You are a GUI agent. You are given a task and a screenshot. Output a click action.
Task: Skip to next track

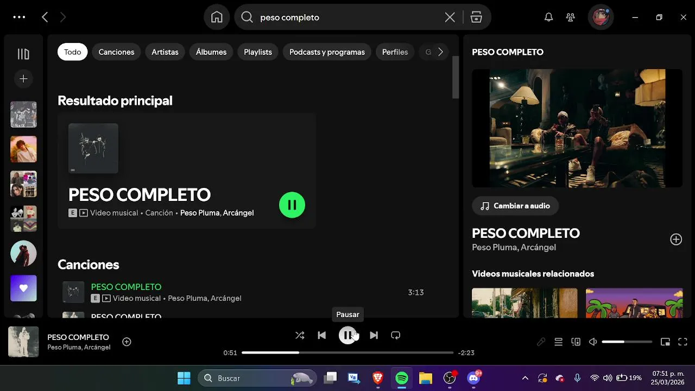(374, 335)
